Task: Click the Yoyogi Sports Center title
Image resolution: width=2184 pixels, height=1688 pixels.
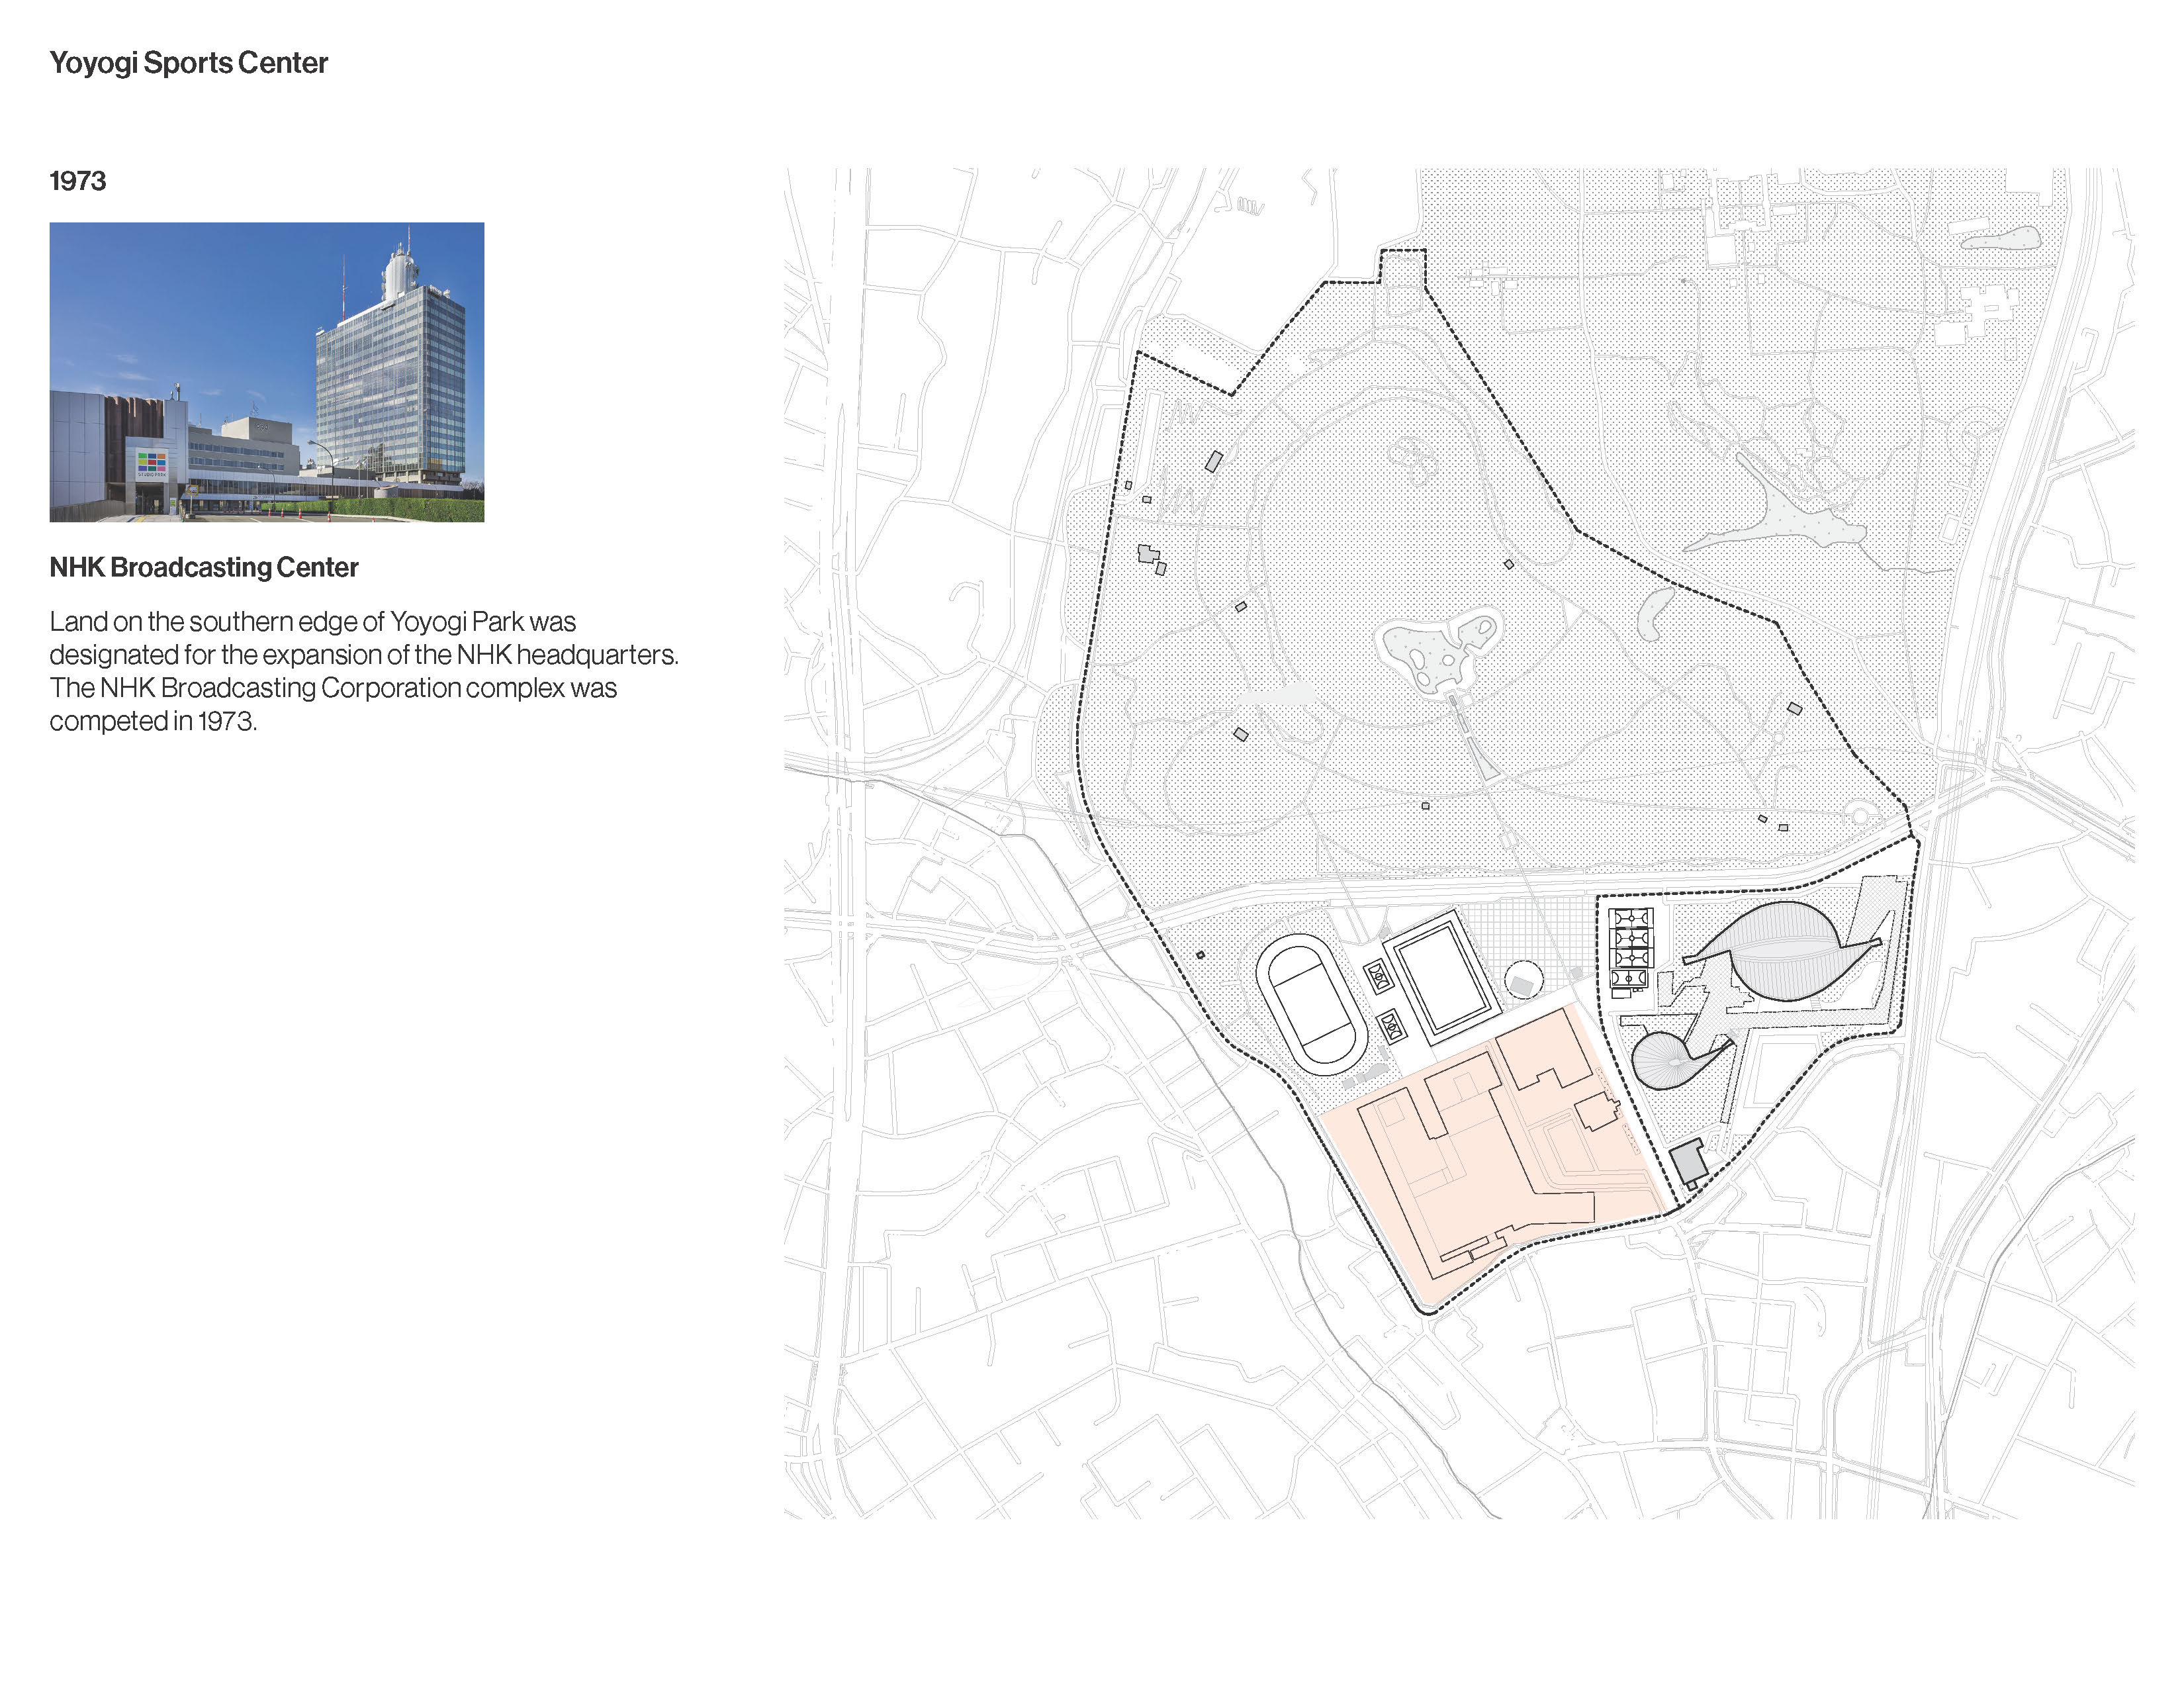Action: (x=188, y=63)
